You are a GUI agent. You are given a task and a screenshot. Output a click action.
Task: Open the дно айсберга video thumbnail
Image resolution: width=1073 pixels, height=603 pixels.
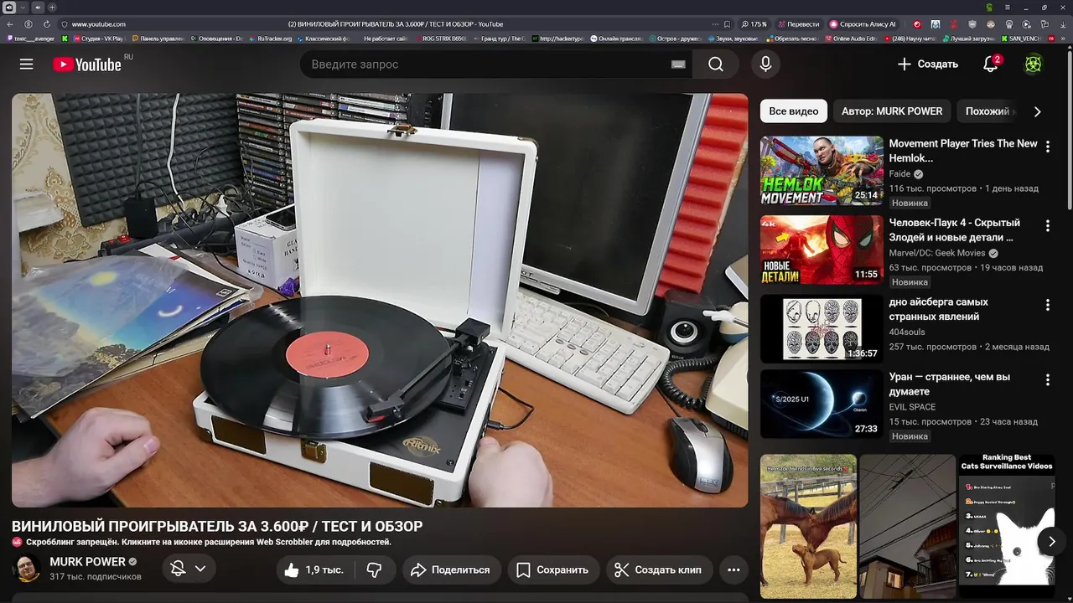(x=822, y=328)
